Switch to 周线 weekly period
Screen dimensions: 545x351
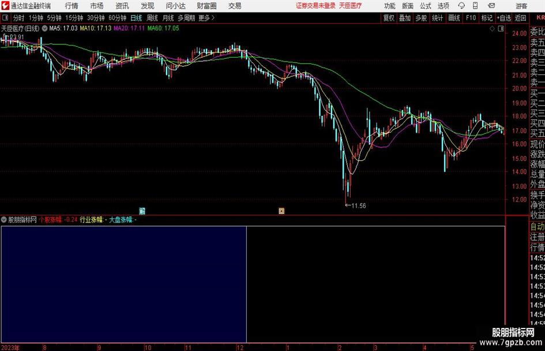point(152,18)
